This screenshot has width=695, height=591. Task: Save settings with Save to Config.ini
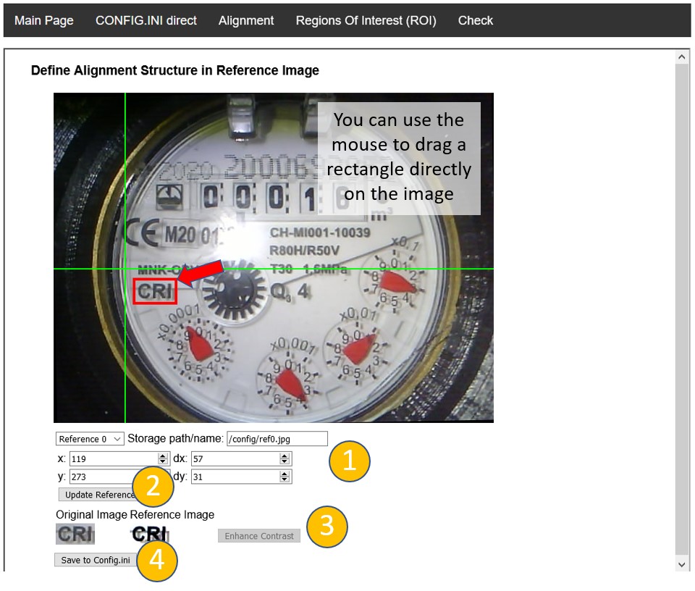[x=95, y=560]
